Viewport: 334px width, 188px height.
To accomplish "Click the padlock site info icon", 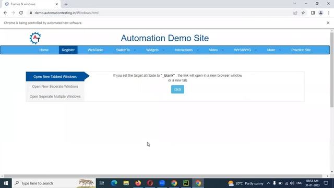I will [31, 13].
